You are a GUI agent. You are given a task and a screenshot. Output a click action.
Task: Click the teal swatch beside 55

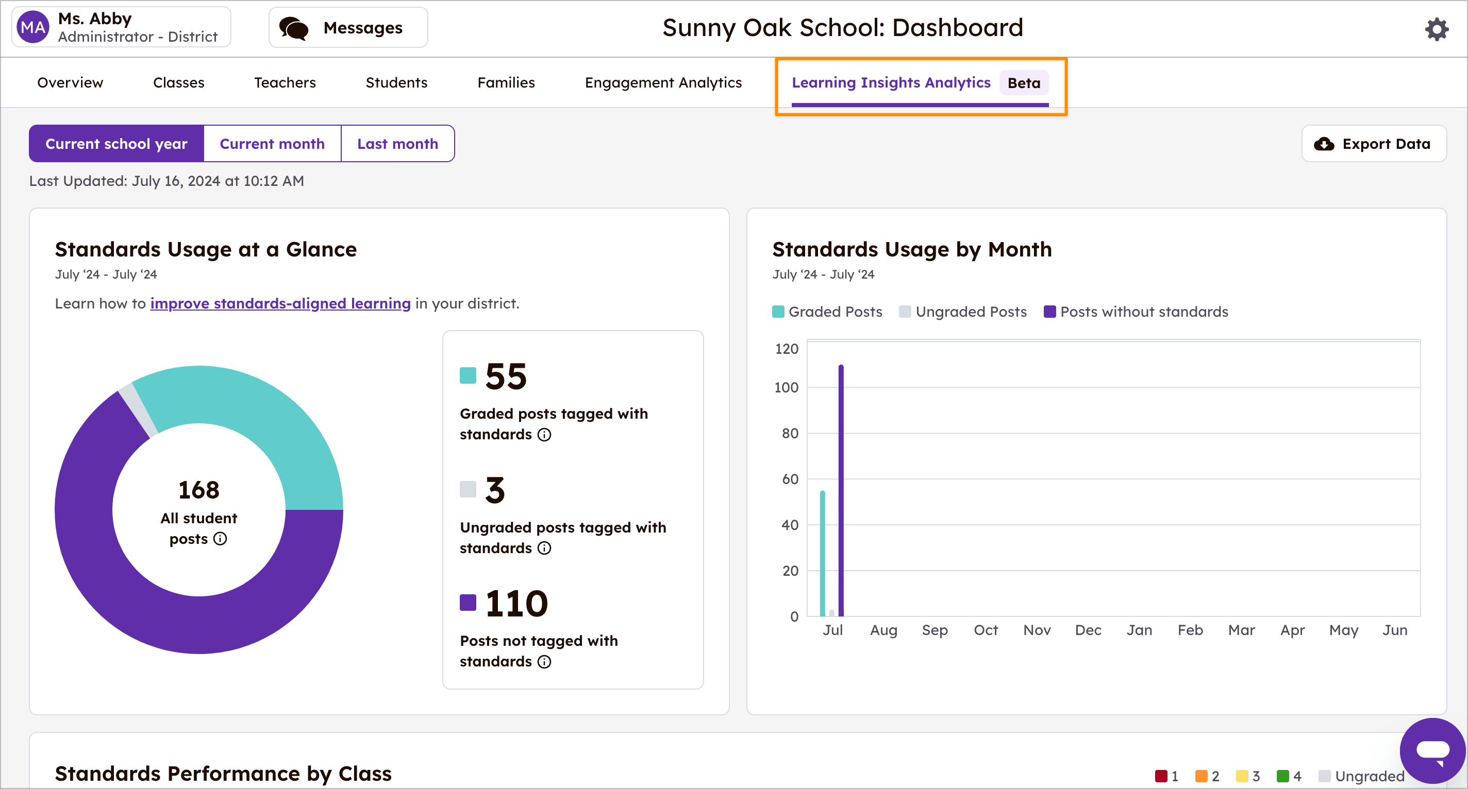(468, 376)
